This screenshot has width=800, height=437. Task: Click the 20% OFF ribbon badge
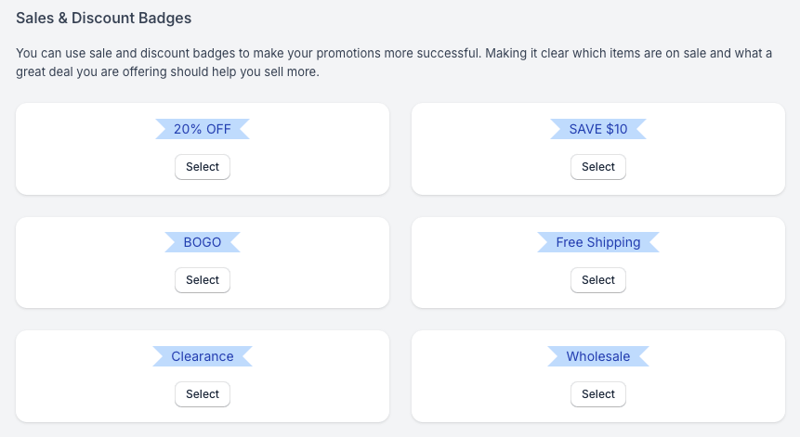[202, 129]
